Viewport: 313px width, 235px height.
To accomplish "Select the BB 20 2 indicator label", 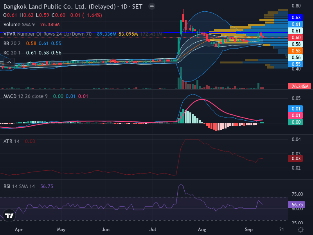I will pos(12,43).
